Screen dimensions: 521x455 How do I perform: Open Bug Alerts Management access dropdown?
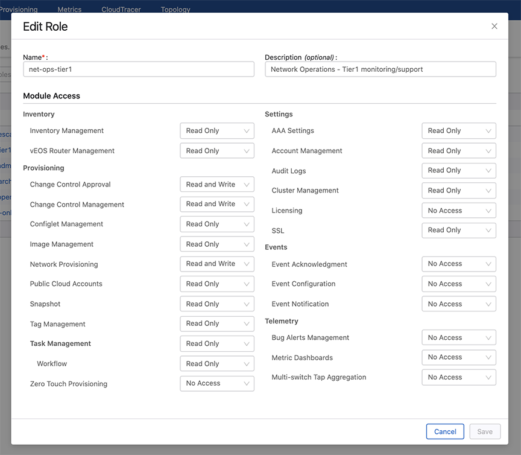pyautogui.click(x=459, y=337)
